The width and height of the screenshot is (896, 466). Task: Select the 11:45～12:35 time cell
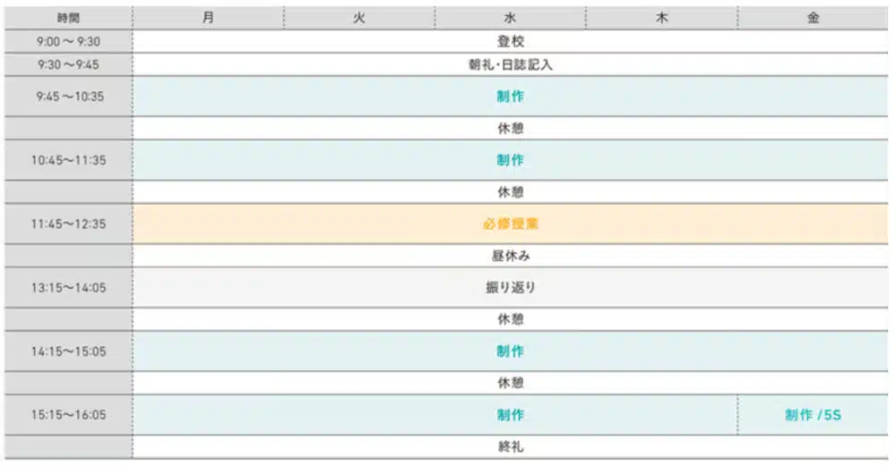point(68,224)
